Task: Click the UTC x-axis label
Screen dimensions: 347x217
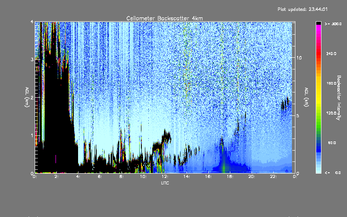Action: [165, 183]
